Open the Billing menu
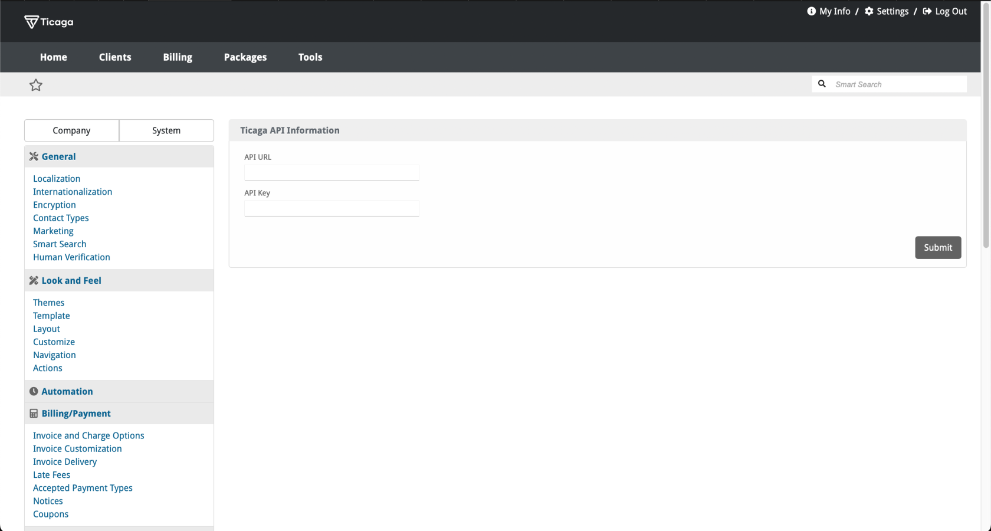The width and height of the screenshot is (991, 531). coord(178,57)
